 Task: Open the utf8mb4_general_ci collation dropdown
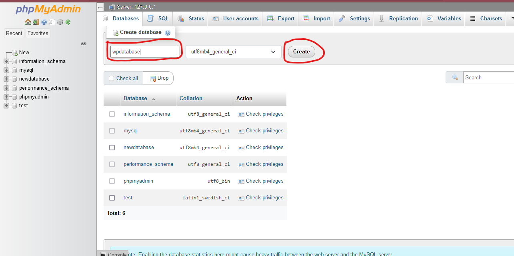[x=233, y=52]
